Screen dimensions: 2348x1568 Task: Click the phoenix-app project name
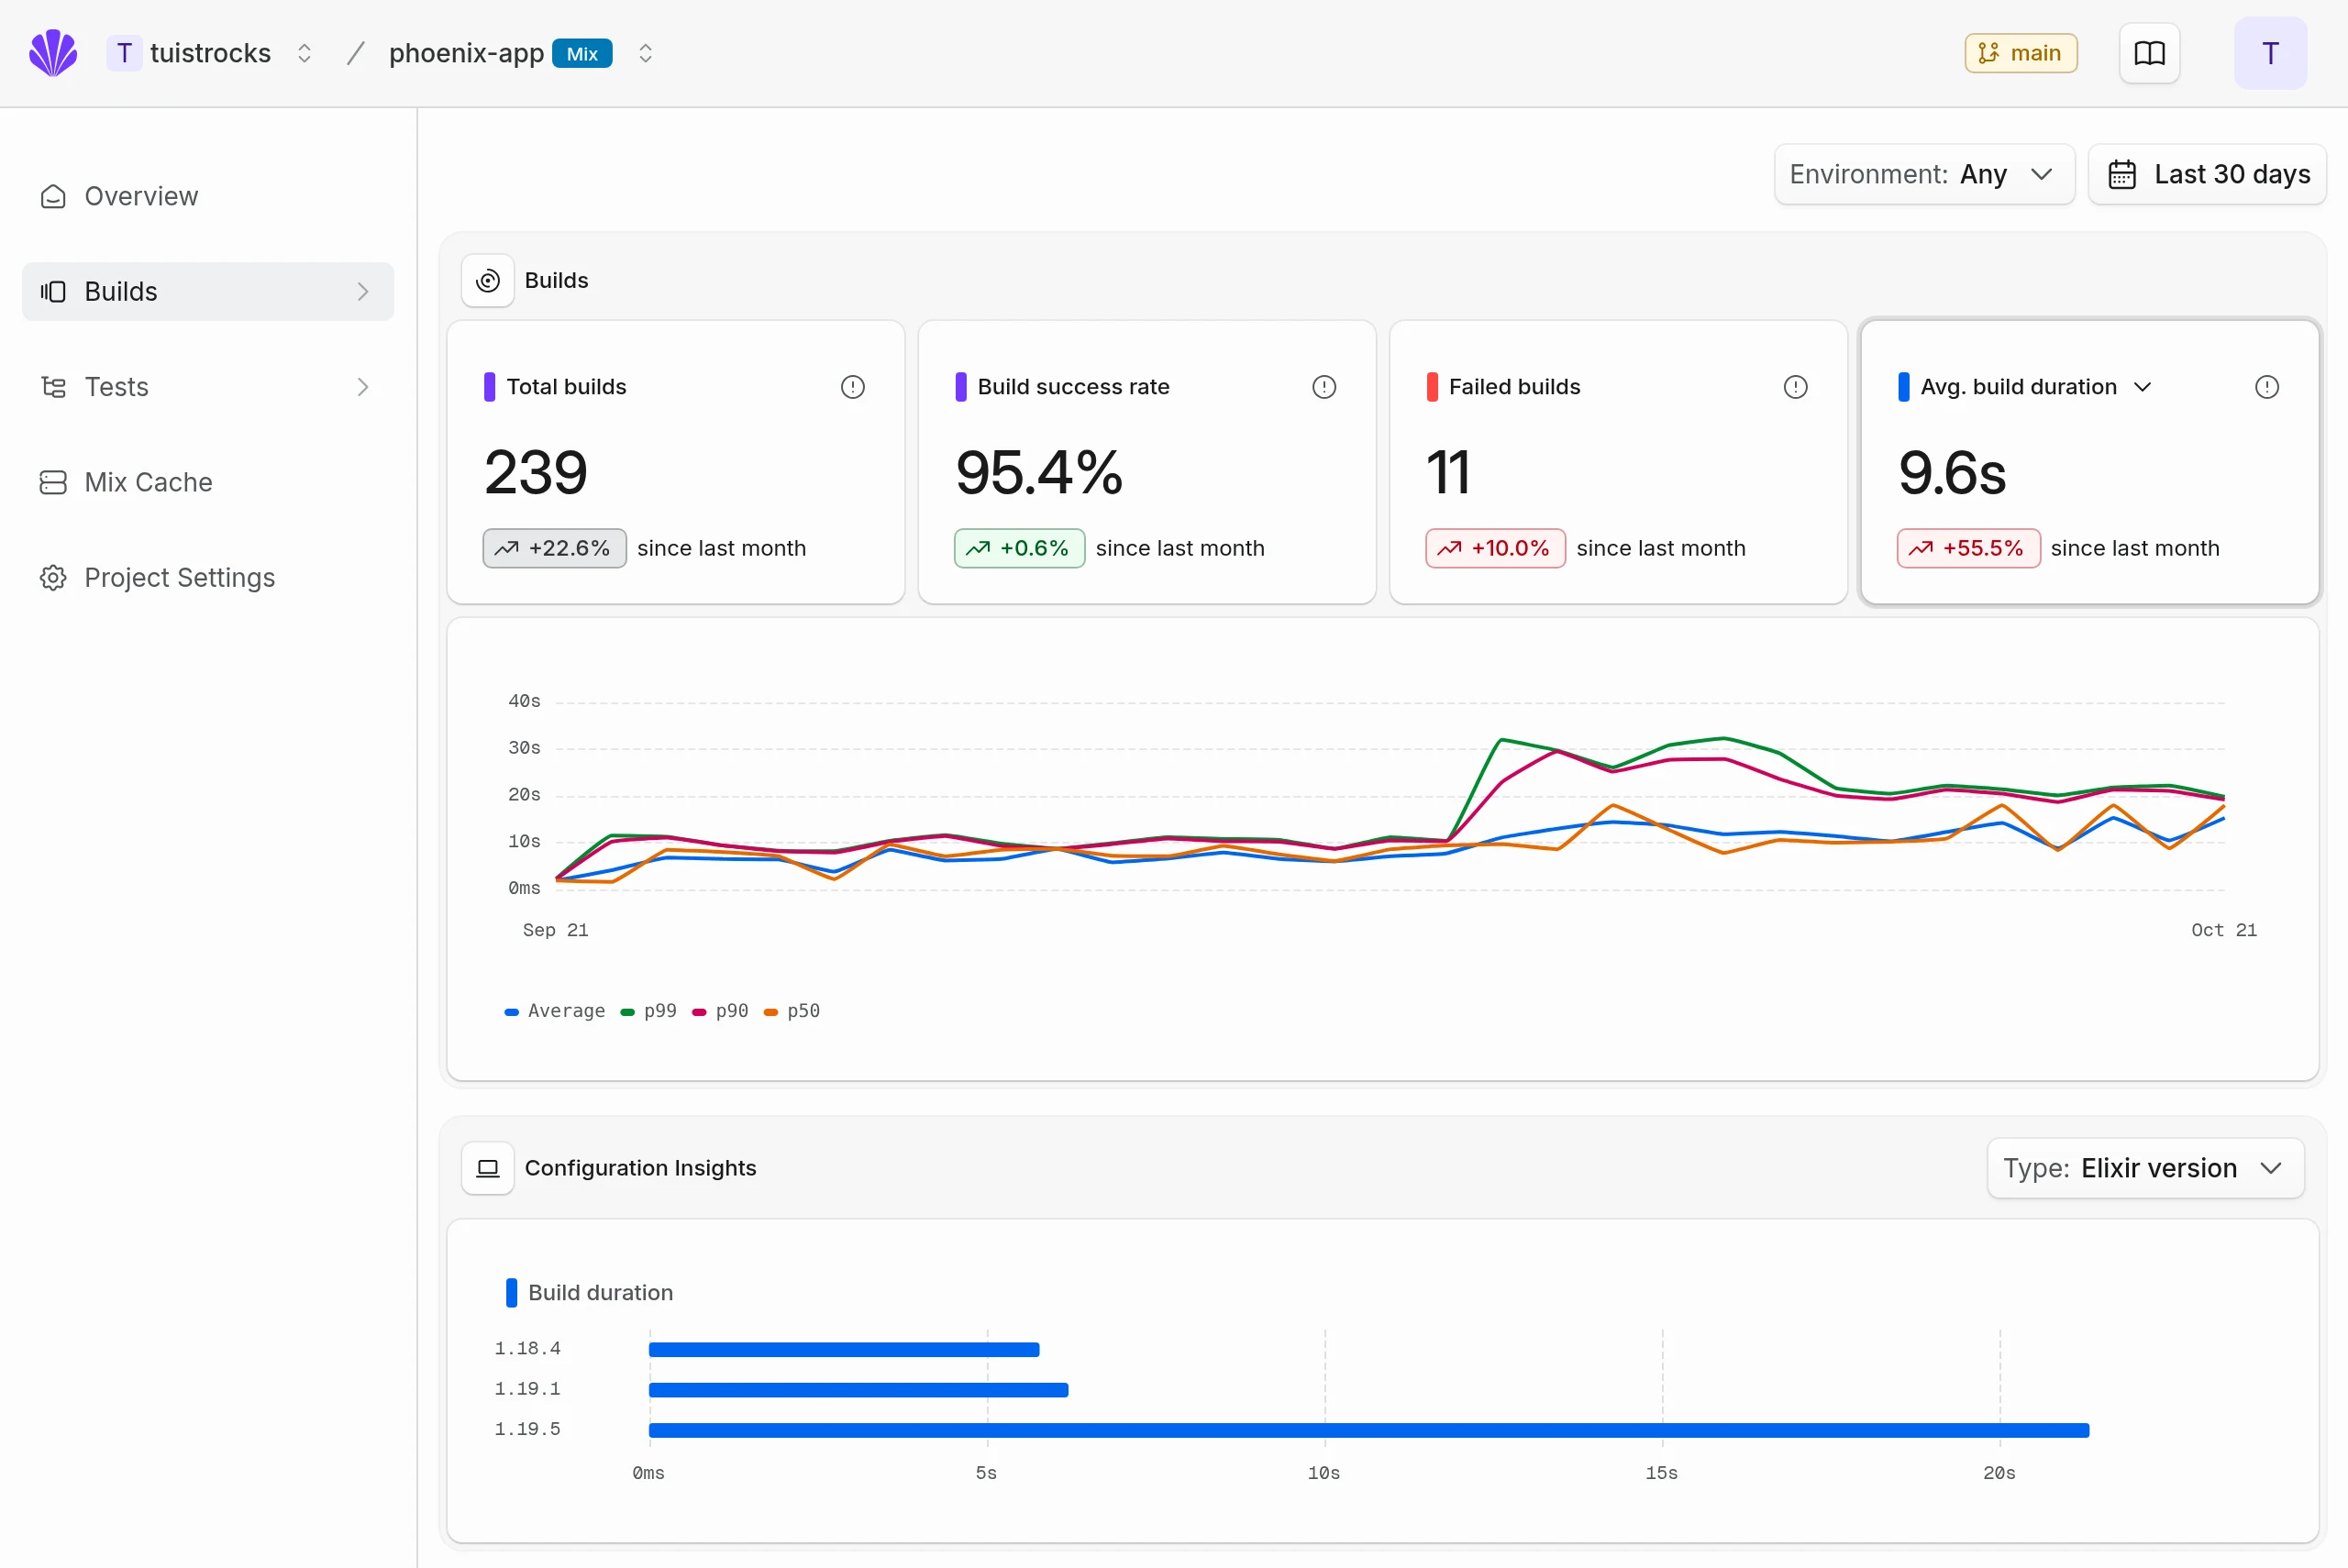tap(466, 53)
